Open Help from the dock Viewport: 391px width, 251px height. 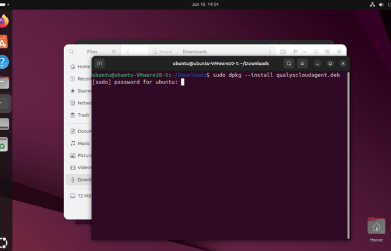click(4, 62)
